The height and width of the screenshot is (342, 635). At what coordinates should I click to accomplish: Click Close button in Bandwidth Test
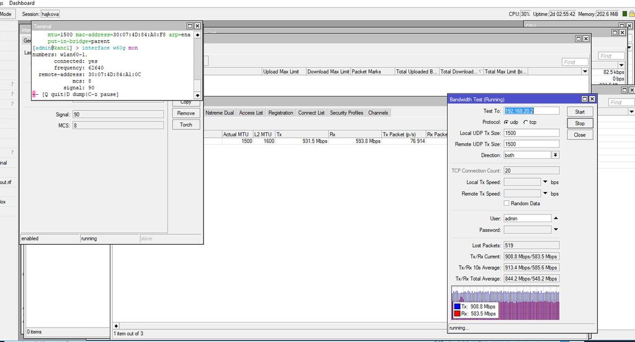tap(580, 135)
